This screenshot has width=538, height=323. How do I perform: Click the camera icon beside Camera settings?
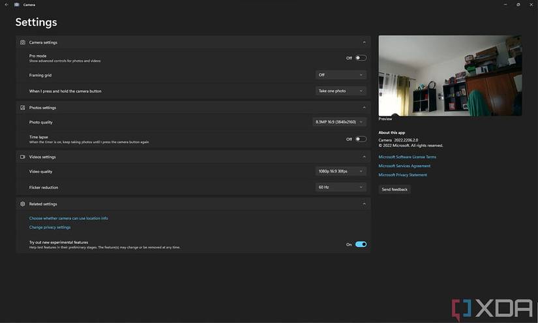click(23, 42)
